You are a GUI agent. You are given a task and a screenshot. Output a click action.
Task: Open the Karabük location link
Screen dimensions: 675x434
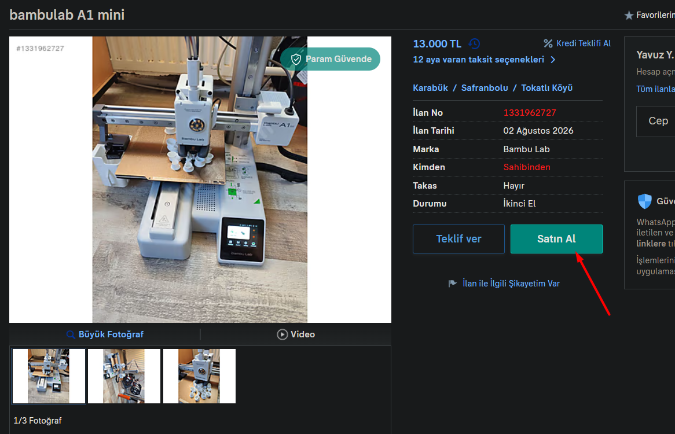(x=430, y=88)
